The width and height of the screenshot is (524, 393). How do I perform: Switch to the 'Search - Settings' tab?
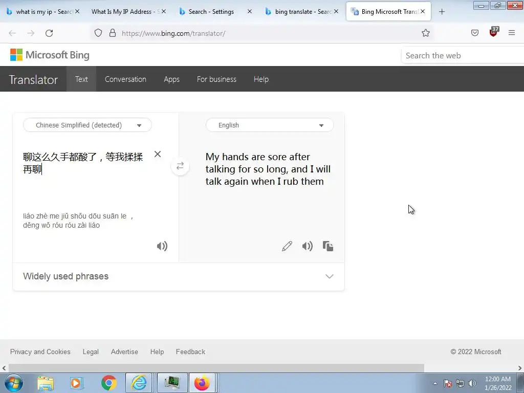[211, 12]
